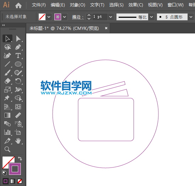Open the 效果(C) menu
195x186 pixels.
(x=136, y=5)
